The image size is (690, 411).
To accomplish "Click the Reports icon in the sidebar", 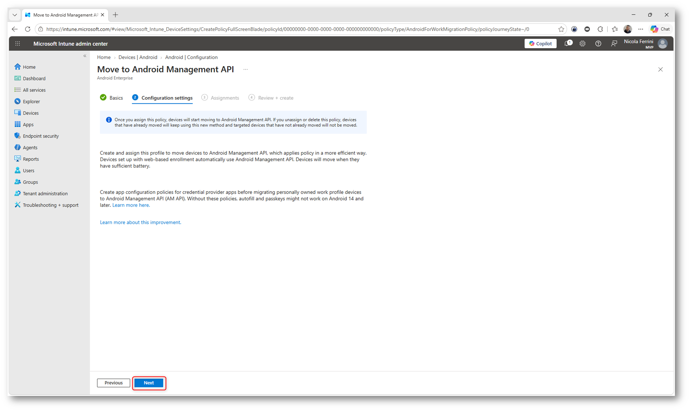I will tap(18, 159).
